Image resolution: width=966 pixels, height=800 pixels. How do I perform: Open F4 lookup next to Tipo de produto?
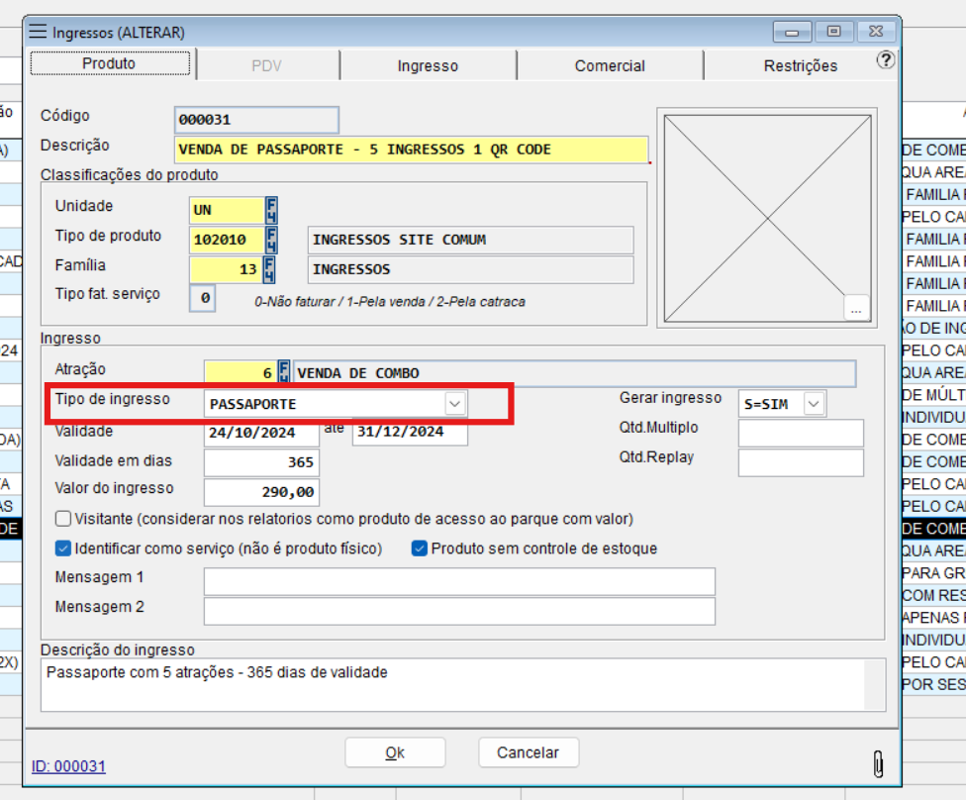pos(271,240)
